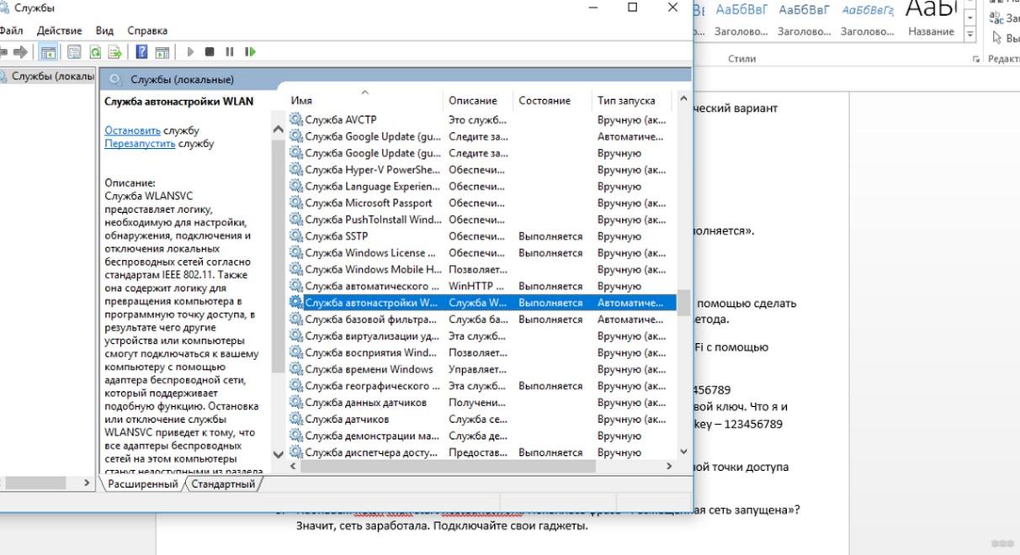Apply the italic Заголово... style in Word
This screenshot has width=1020, height=555.
pyautogui.click(x=868, y=20)
